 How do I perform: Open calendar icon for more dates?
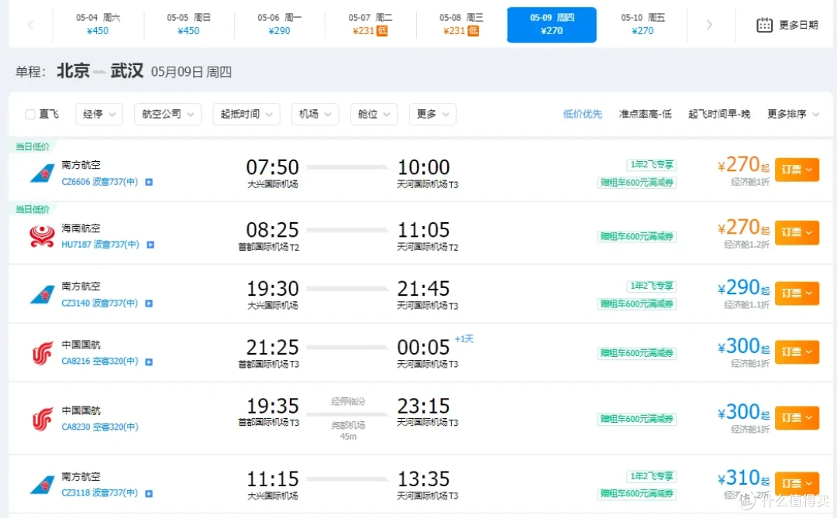[764, 25]
